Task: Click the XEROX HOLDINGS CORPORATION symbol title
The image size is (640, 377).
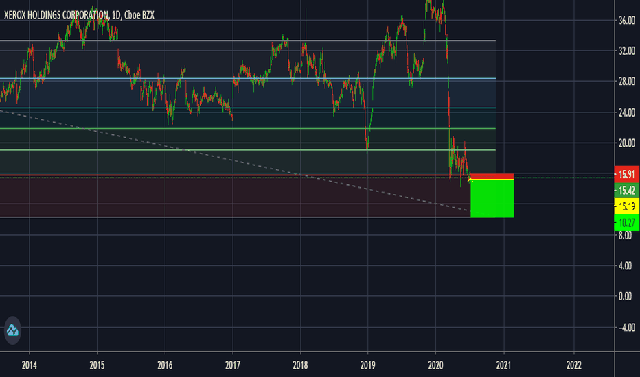Action: [x=56, y=15]
